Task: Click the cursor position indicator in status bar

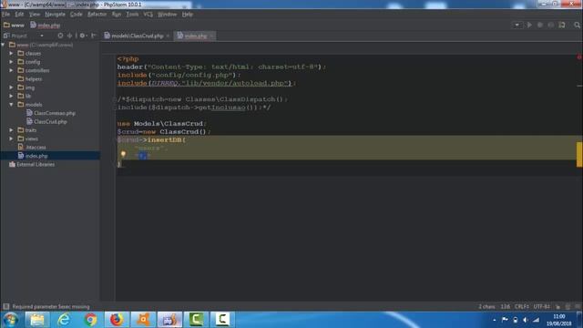Action: point(505,306)
